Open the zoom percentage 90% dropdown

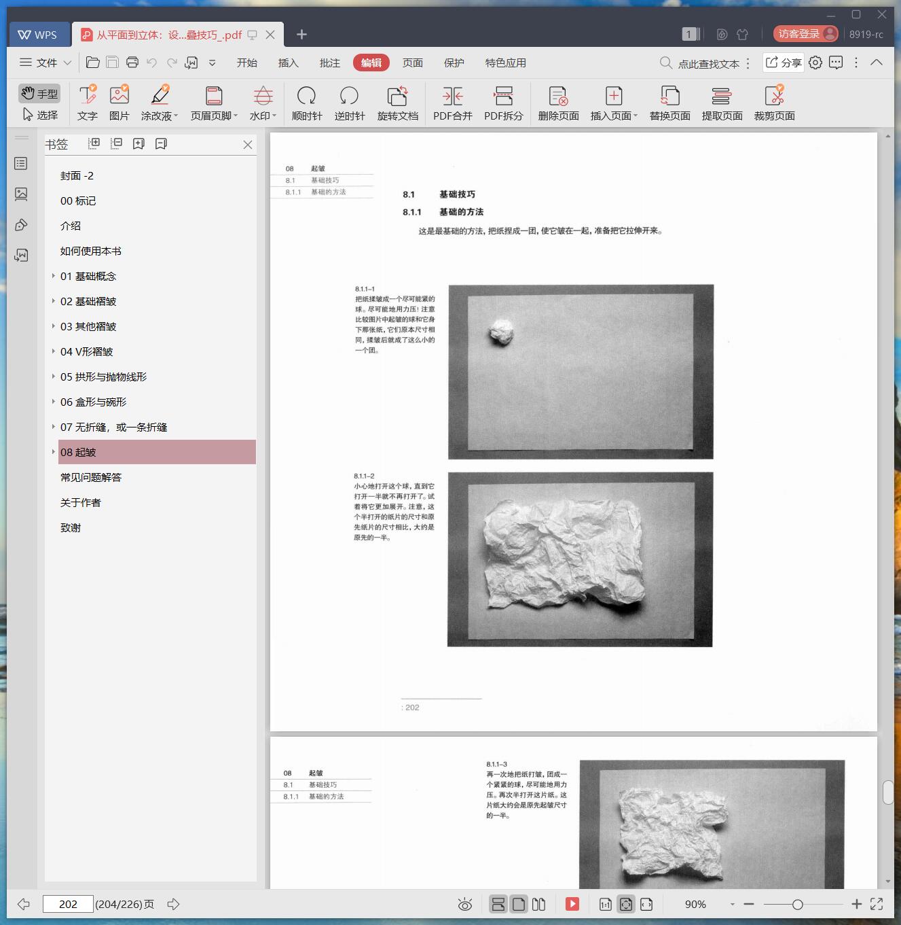click(x=732, y=905)
